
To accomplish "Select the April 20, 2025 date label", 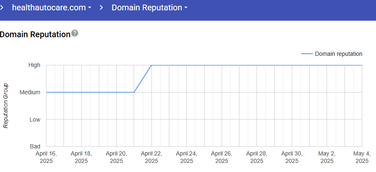I will point(116,157).
